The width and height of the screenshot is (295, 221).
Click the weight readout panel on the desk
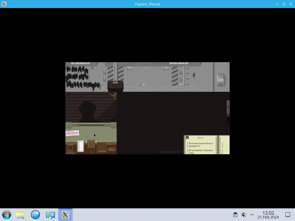point(112,149)
